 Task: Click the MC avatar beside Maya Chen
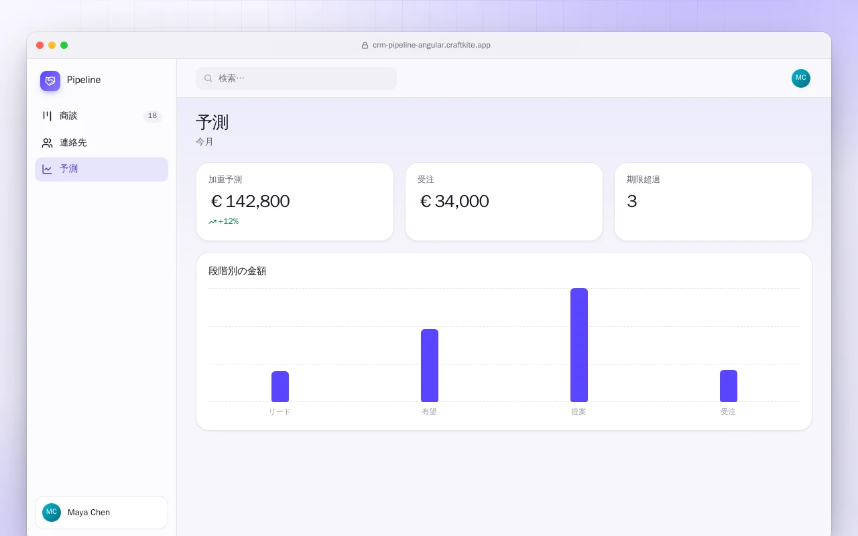pos(52,513)
